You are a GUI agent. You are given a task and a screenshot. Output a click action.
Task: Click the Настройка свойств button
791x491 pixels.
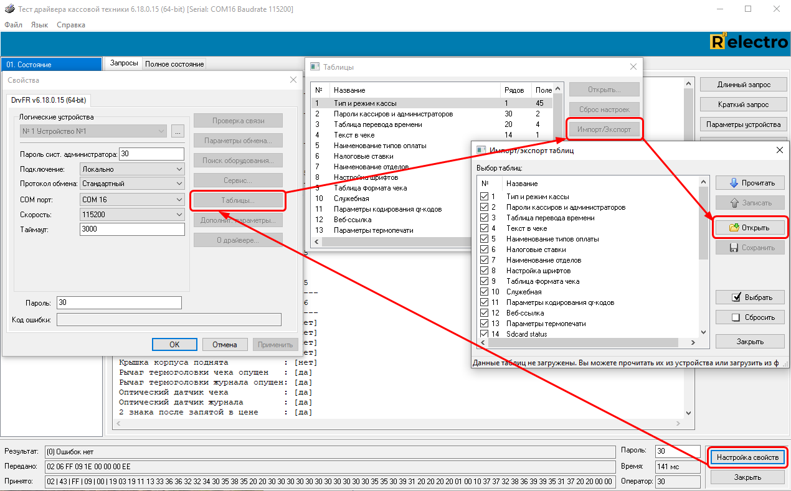pos(747,457)
